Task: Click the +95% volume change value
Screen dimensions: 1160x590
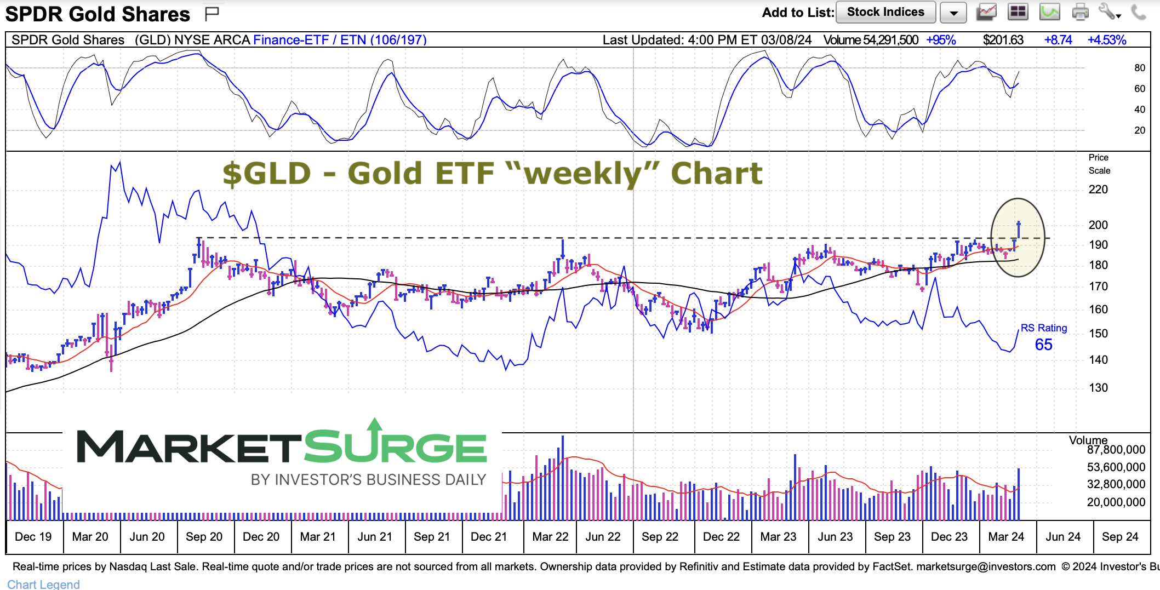Action: click(x=941, y=40)
